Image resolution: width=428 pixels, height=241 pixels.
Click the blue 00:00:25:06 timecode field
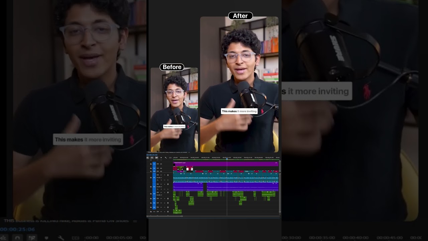click(152, 155)
